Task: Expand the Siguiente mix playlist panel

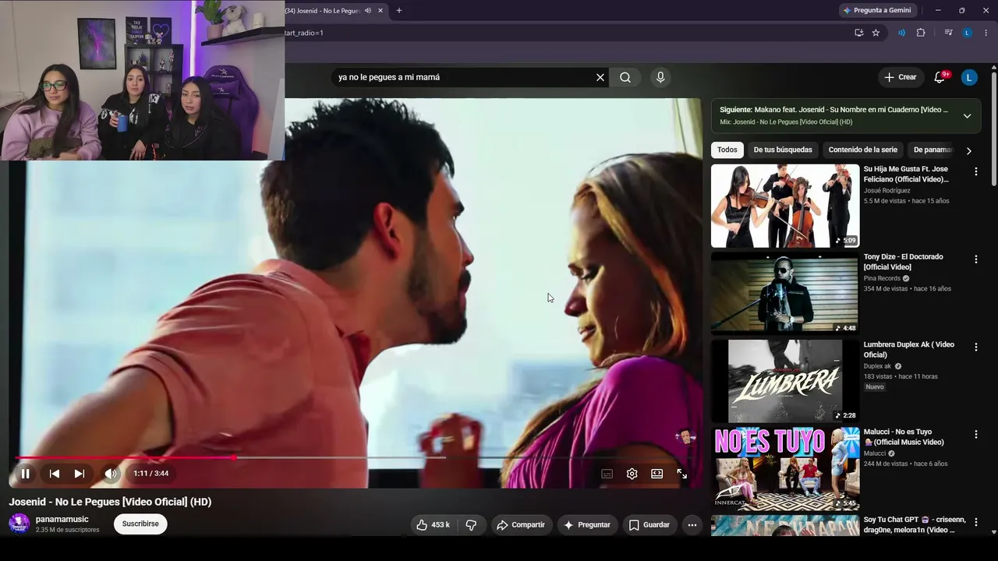Action: [967, 116]
